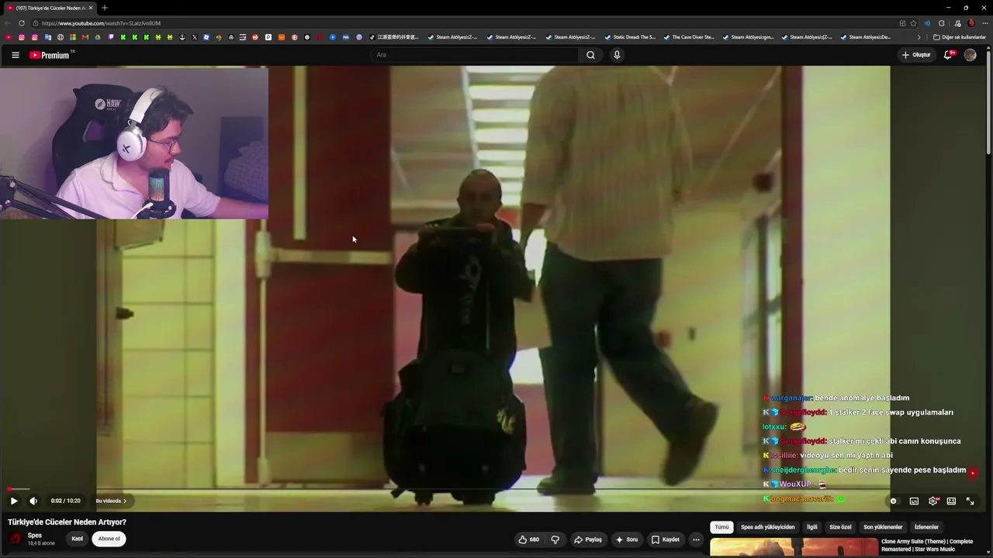Click the YouTube search magnifier button
This screenshot has height=558, width=993.
(590, 55)
